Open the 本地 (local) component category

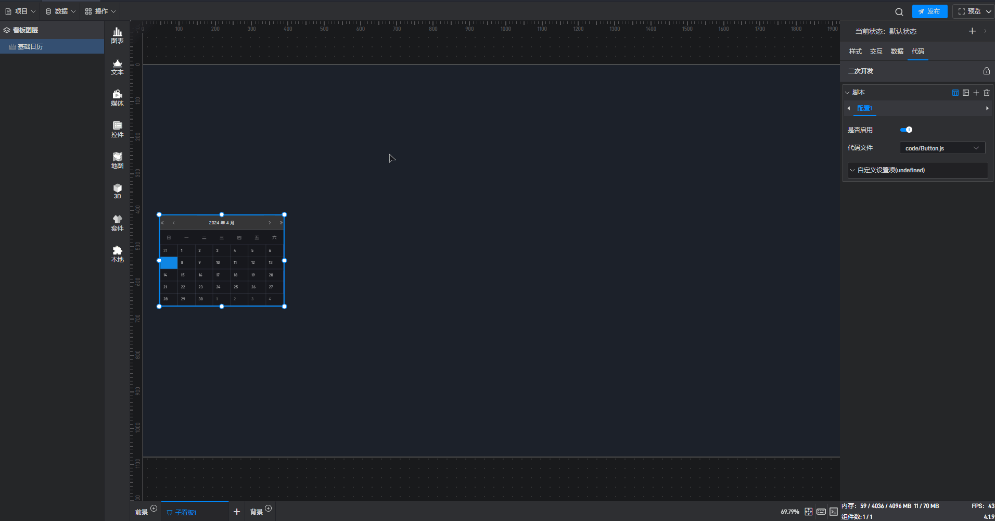pyautogui.click(x=117, y=254)
